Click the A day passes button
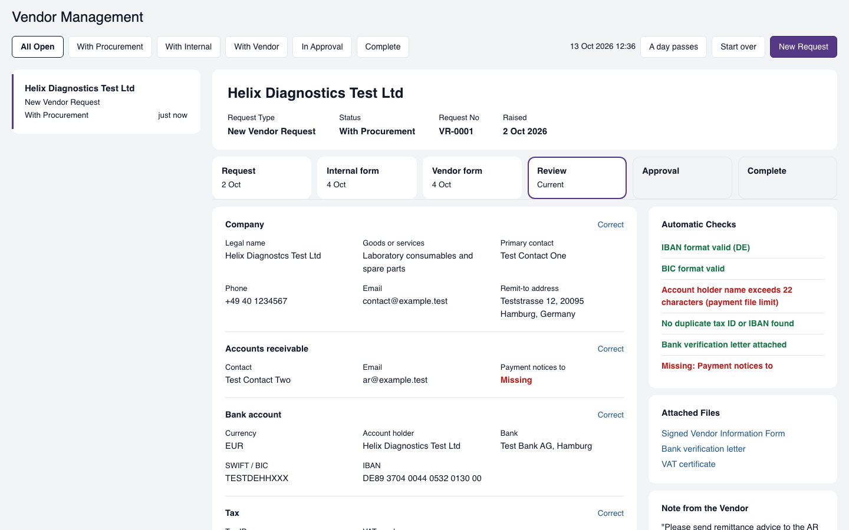Viewport: 849px width, 530px height. (x=673, y=47)
